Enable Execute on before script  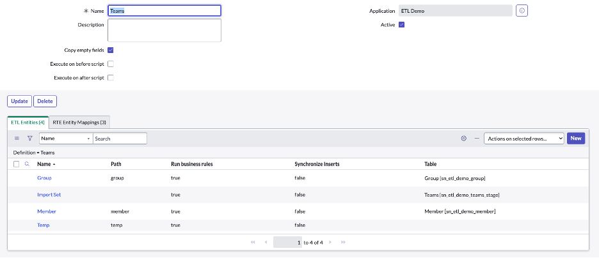[x=111, y=64]
